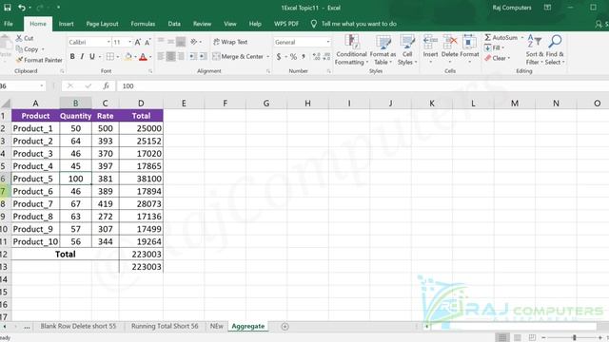This screenshot has width=609, height=342.
Task: Toggle Wrap Text
Action: click(x=230, y=42)
